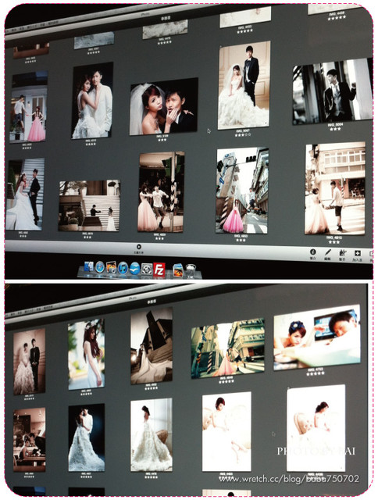378x500 pixels.
Task: Select the sepia building with bride's long train
Action: pyautogui.click(x=152, y=346)
